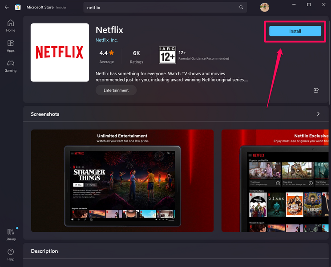Image resolution: width=331 pixels, height=267 pixels.
Task: Open Netflix, Inc. publisher link
Action: [x=107, y=40]
